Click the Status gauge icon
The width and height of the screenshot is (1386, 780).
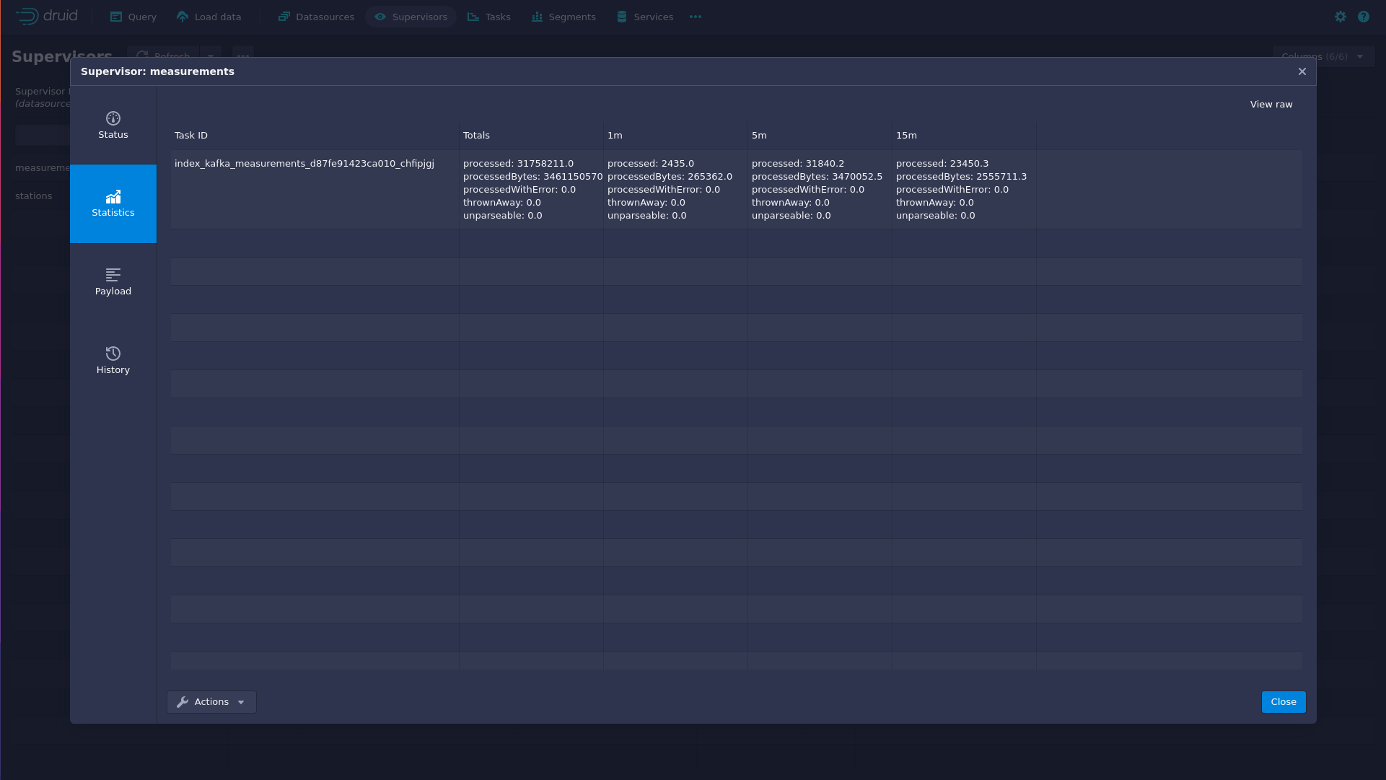click(x=113, y=118)
